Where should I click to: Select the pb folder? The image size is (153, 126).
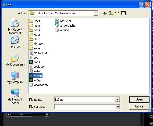(33, 39)
